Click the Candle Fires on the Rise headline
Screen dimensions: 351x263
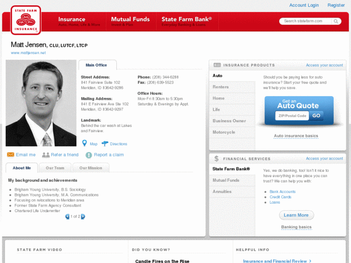[x=162, y=261]
